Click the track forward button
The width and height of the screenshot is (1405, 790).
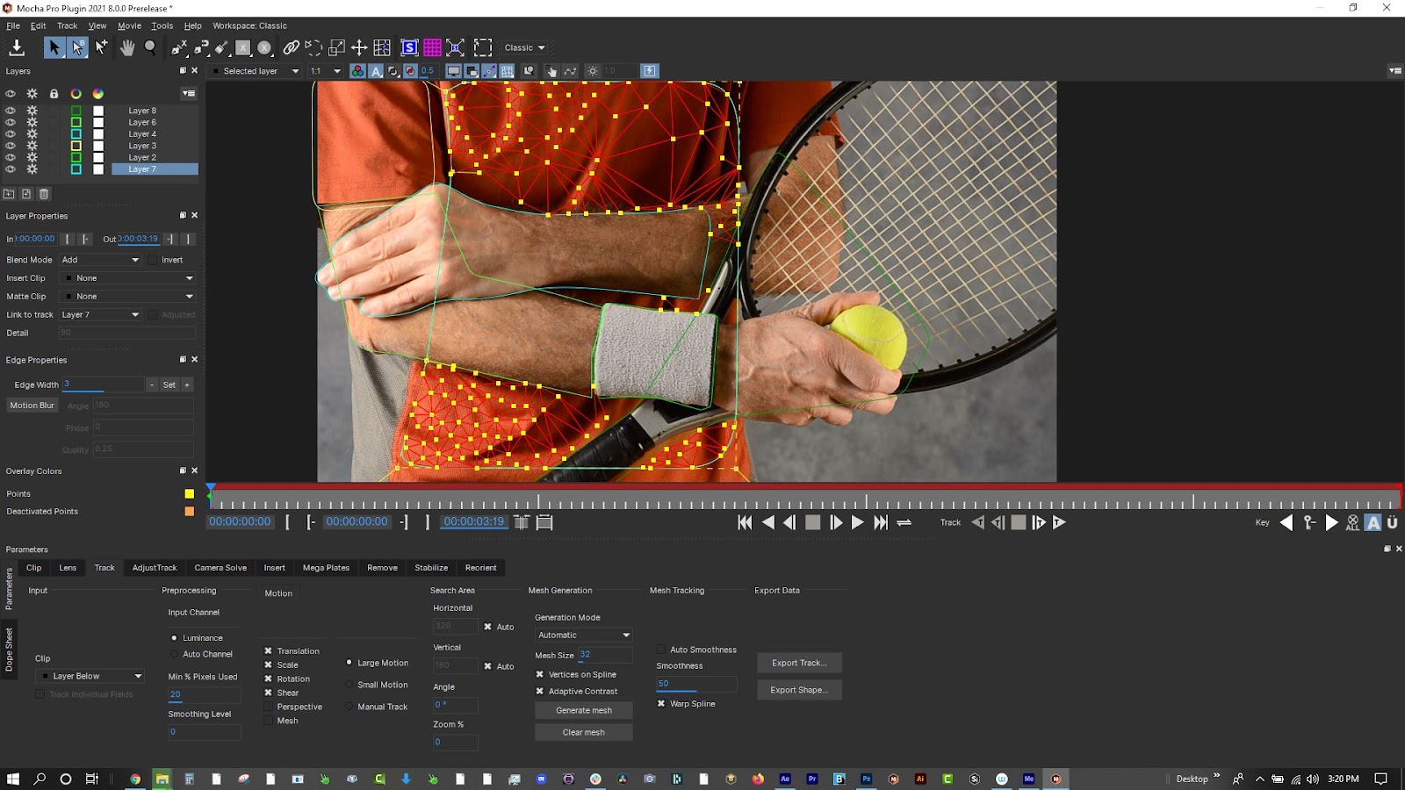[x=1059, y=522]
